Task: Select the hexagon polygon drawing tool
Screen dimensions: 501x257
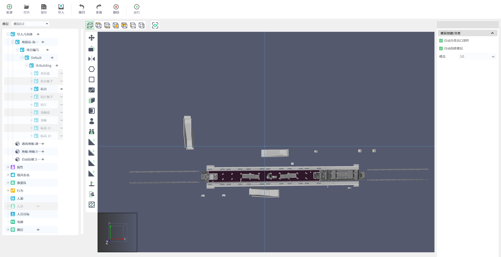Action: tap(92, 69)
